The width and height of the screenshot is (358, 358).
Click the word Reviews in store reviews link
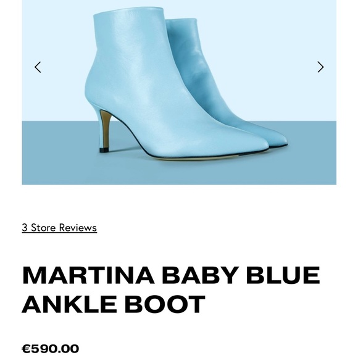tap(78, 228)
